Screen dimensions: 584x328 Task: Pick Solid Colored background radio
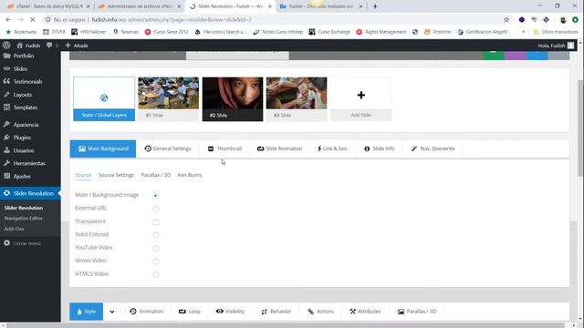point(155,235)
